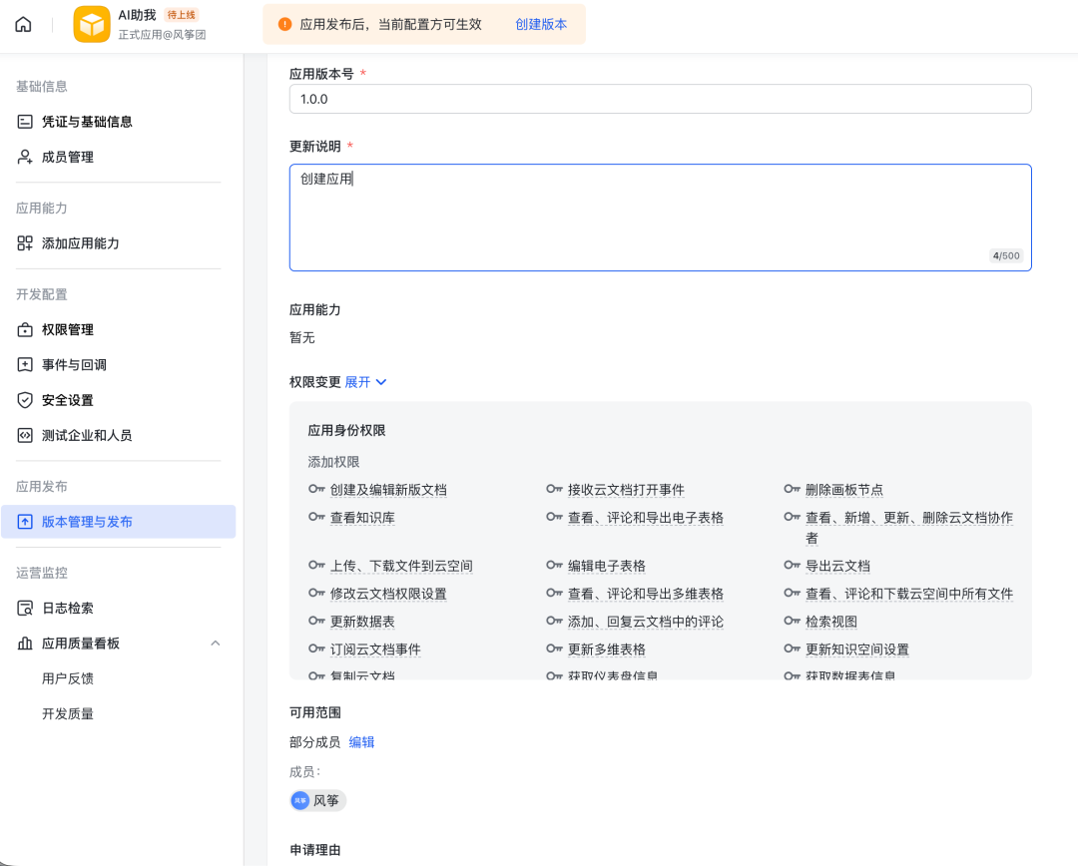
Task: Click the 创建版本 link in the banner
Action: 542,23
